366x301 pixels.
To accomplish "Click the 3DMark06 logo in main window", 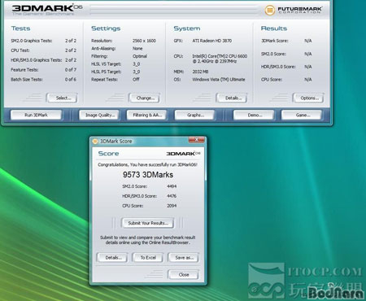I will click(x=46, y=10).
